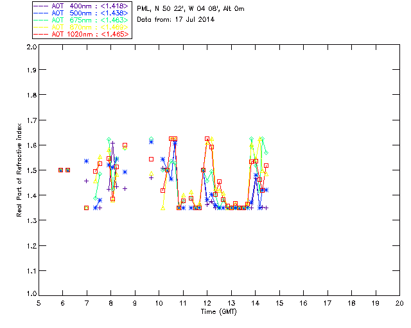Click the 'Data from: 17 Jul 2014' text

[x=175, y=20]
